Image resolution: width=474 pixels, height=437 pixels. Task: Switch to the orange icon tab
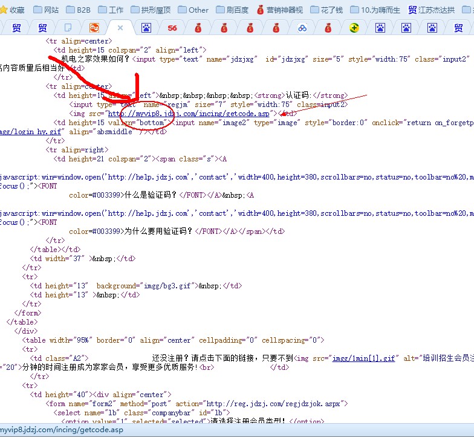[x=94, y=28]
